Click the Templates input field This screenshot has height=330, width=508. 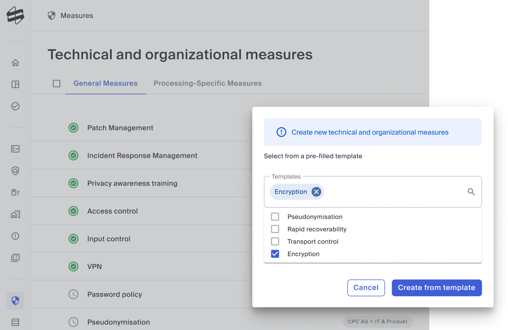click(x=373, y=192)
